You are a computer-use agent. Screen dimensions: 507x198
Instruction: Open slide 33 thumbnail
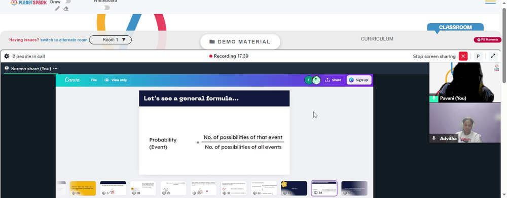tap(294, 188)
